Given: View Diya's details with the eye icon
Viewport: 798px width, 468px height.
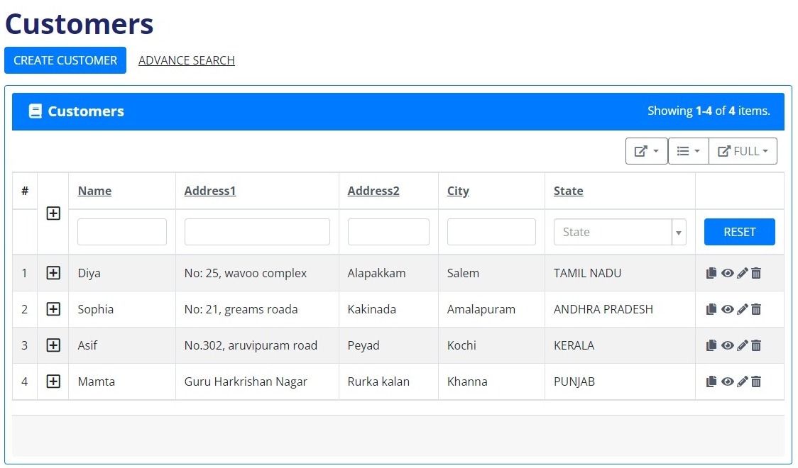Looking at the screenshot, I should (727, 273).
